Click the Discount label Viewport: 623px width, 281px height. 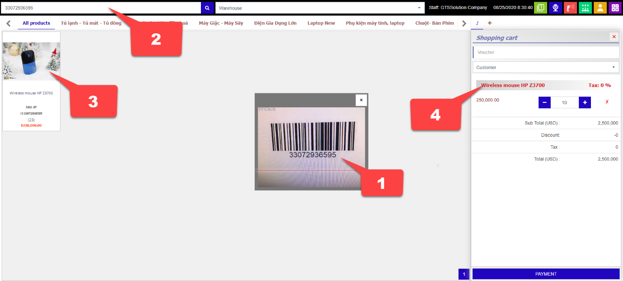click(x=550, y=135)
